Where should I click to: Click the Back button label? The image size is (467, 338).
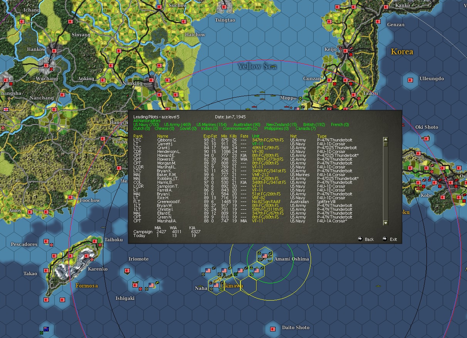(x=369, y=239)
